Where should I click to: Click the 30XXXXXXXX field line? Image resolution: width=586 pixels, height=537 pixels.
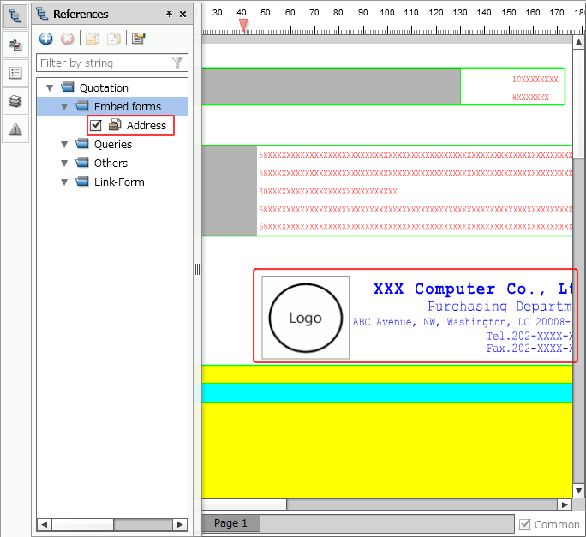click(x=328, y=191)
